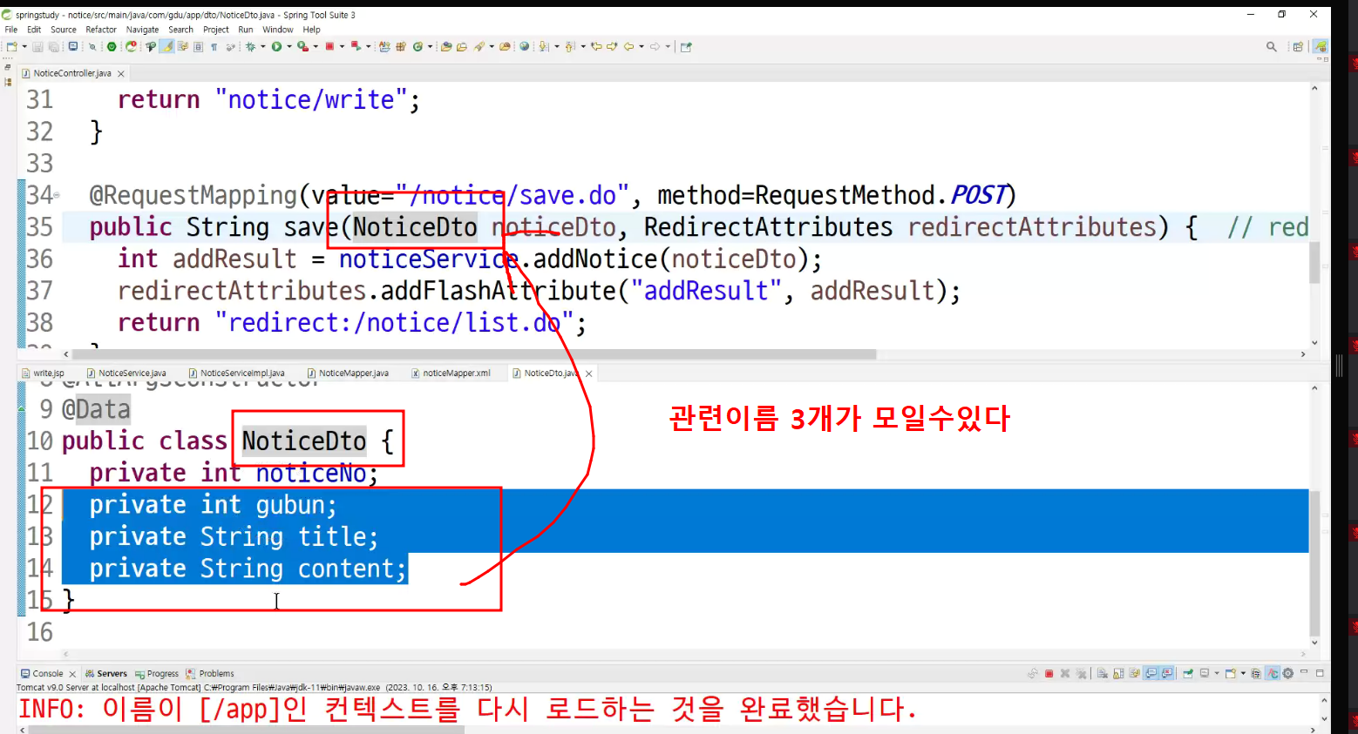1358x734 pixels.
Task: Open the Window menu
Action: click(x=278, y=30)
